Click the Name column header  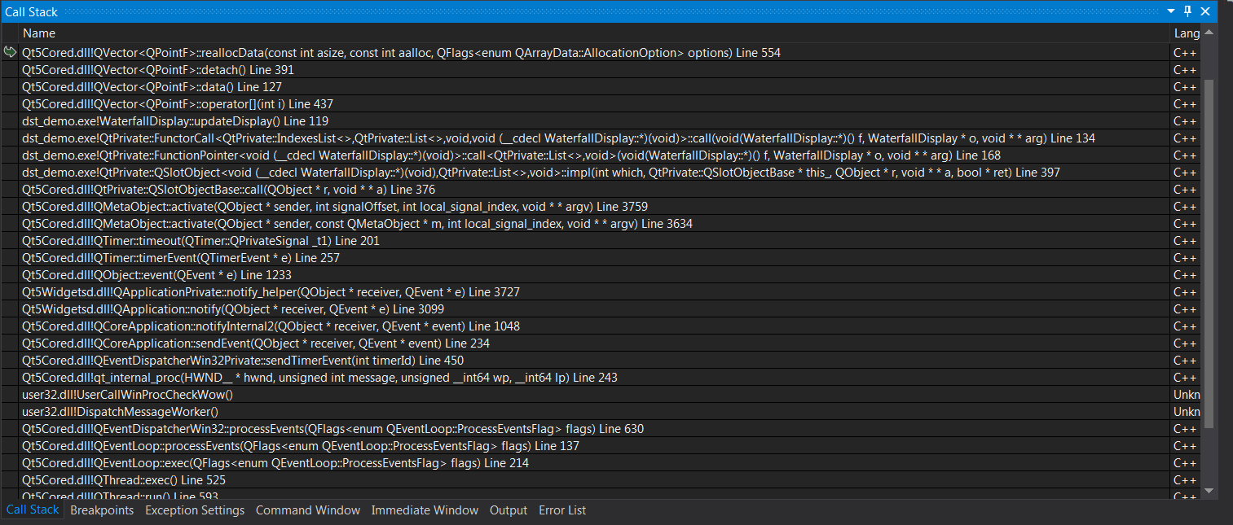pos(39,33)
